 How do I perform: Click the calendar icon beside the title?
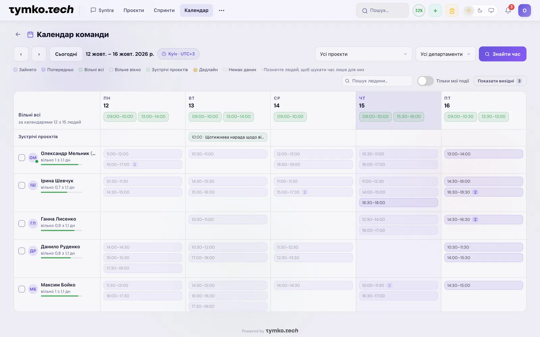point(30,34)
